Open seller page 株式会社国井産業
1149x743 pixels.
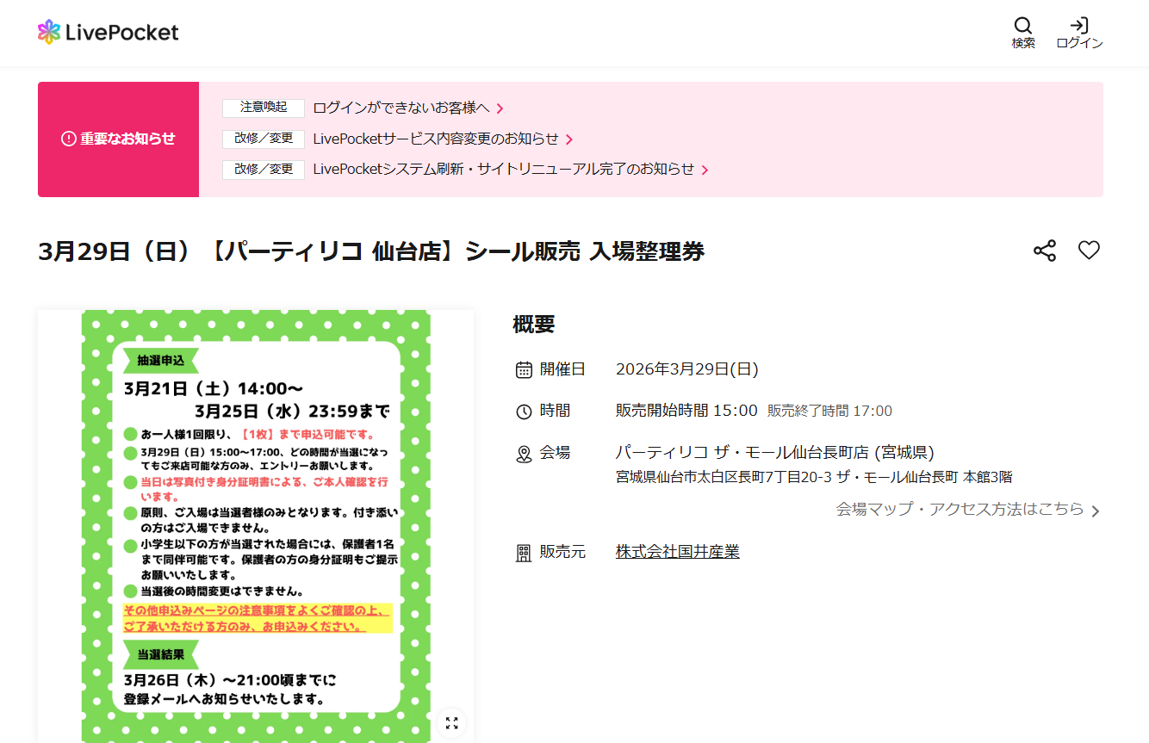point(677,552)
